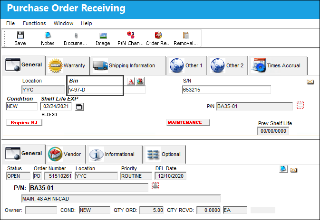The height and width of the screenshot is (220, 320).
Task: Switch to the Vendor tab
Action: (65, 154)
